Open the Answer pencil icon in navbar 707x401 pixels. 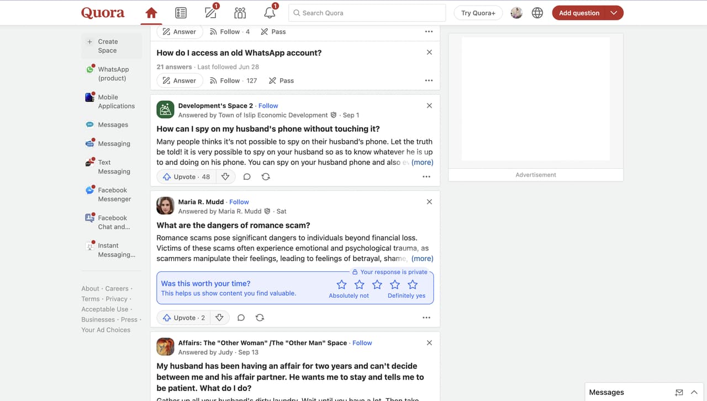click(x=210, y=13)
